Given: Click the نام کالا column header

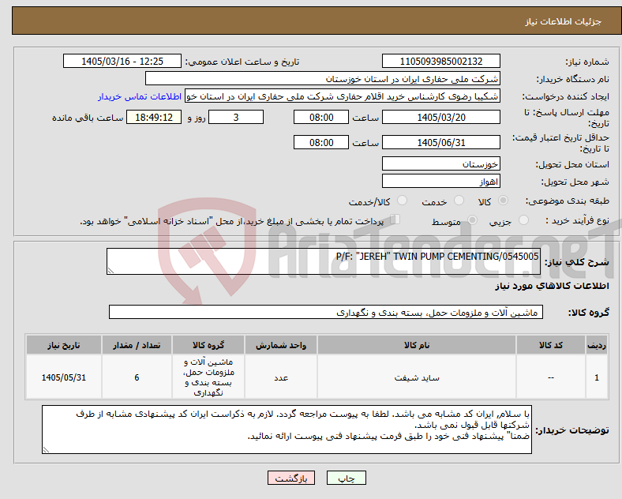Looking at the screenshot, I should click(417, 345).
